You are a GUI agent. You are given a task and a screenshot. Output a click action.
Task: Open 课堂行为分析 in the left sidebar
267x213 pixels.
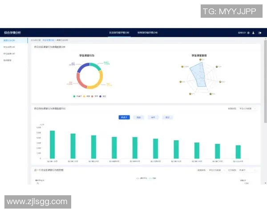[x=9, y=40]
